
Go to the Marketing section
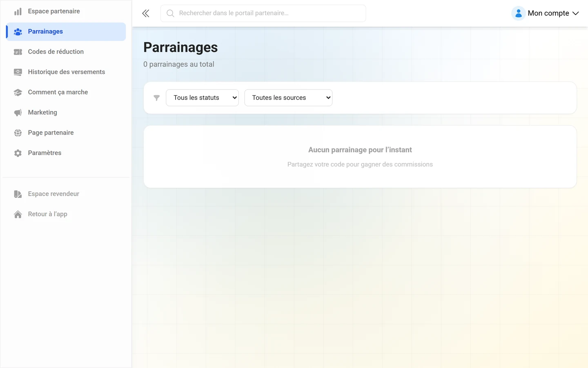point(66,112)
